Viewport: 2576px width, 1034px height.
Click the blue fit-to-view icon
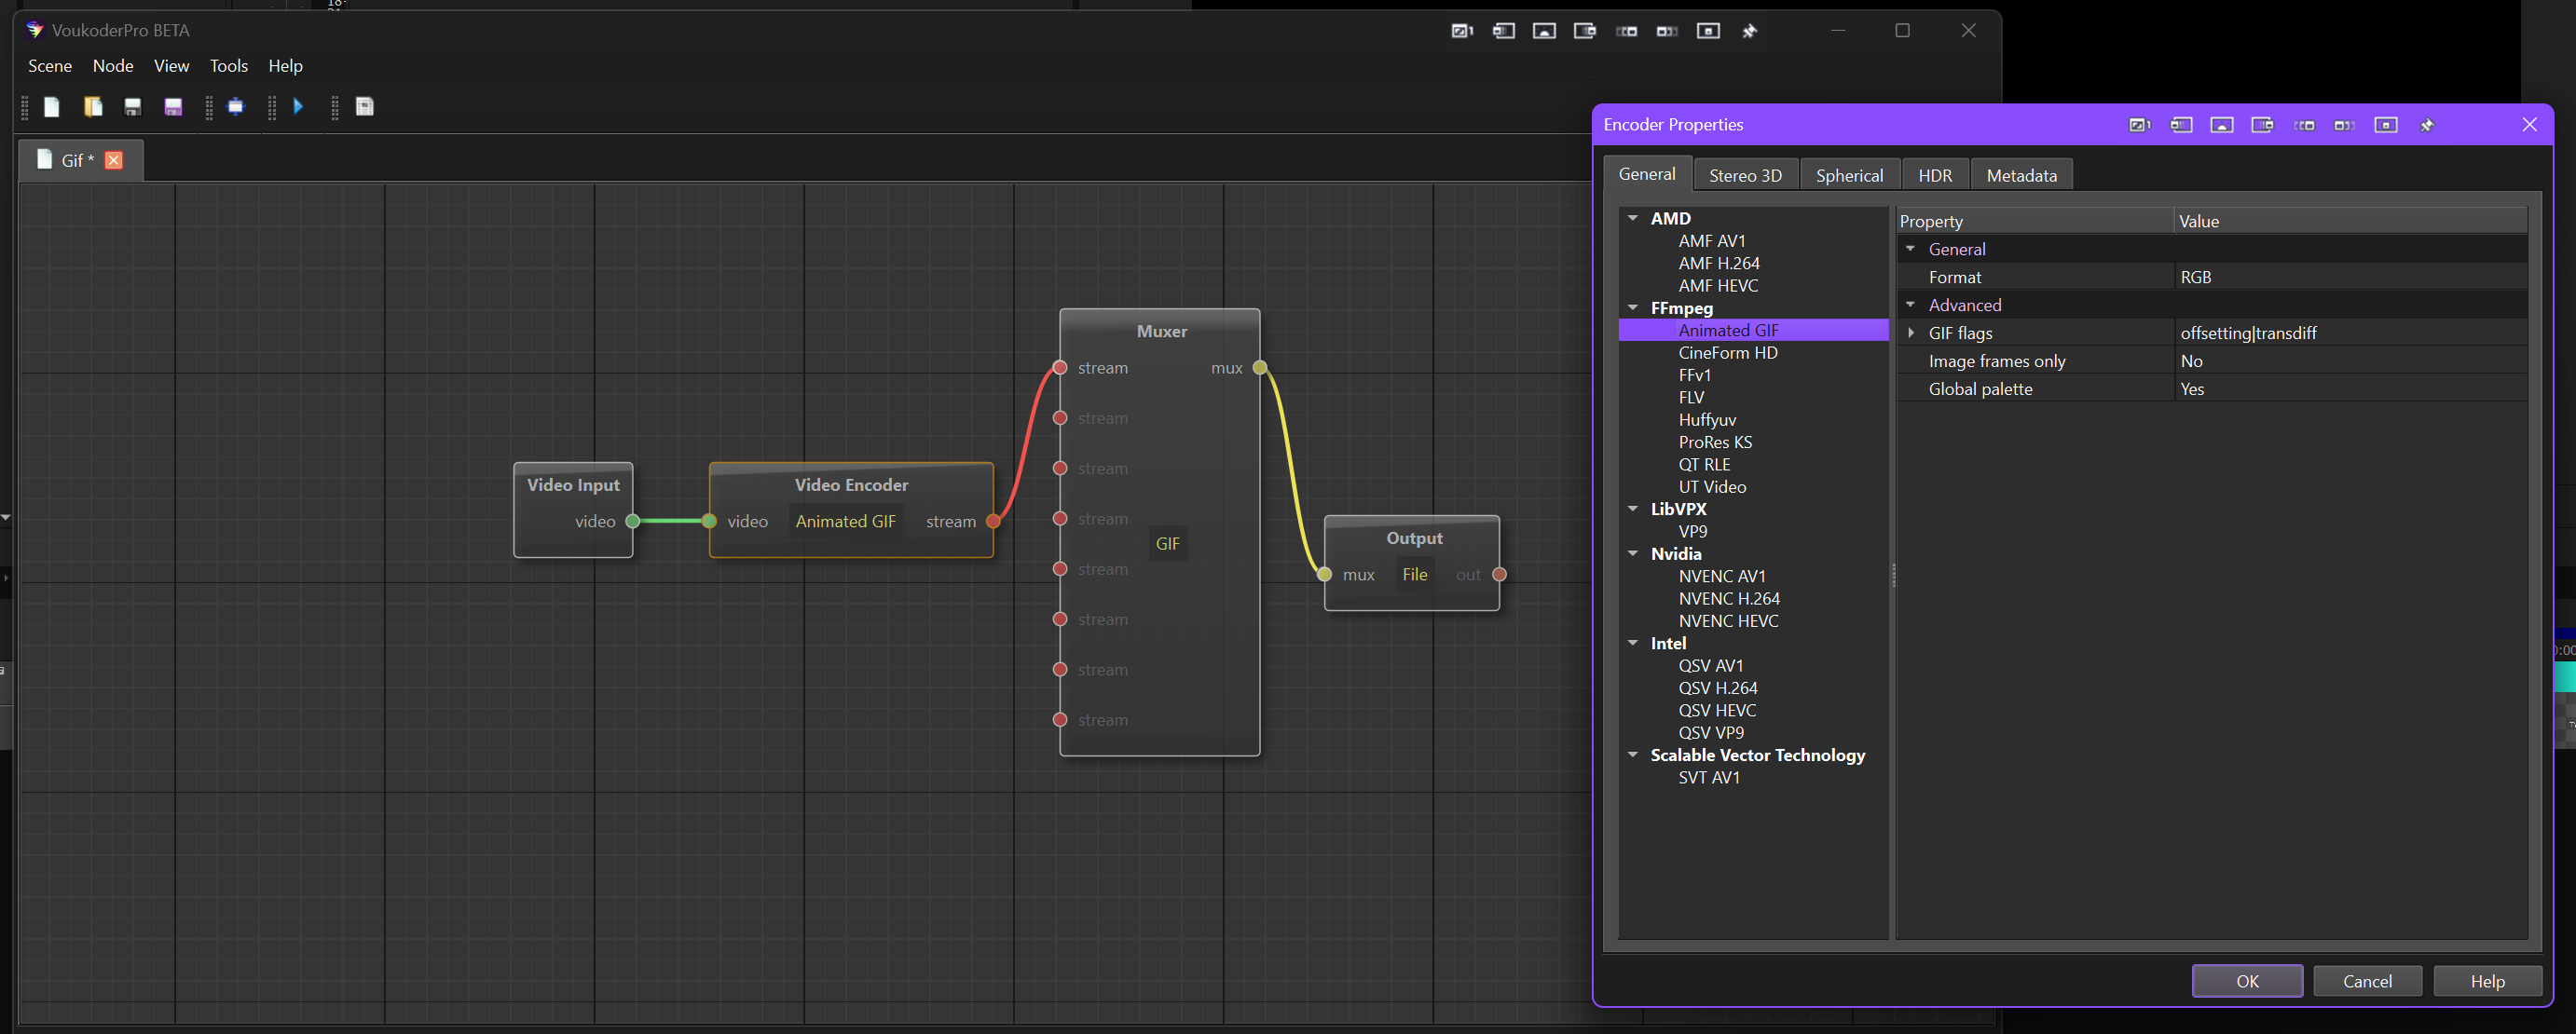(x=236, y=107)
